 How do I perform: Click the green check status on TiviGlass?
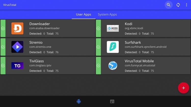3,65
